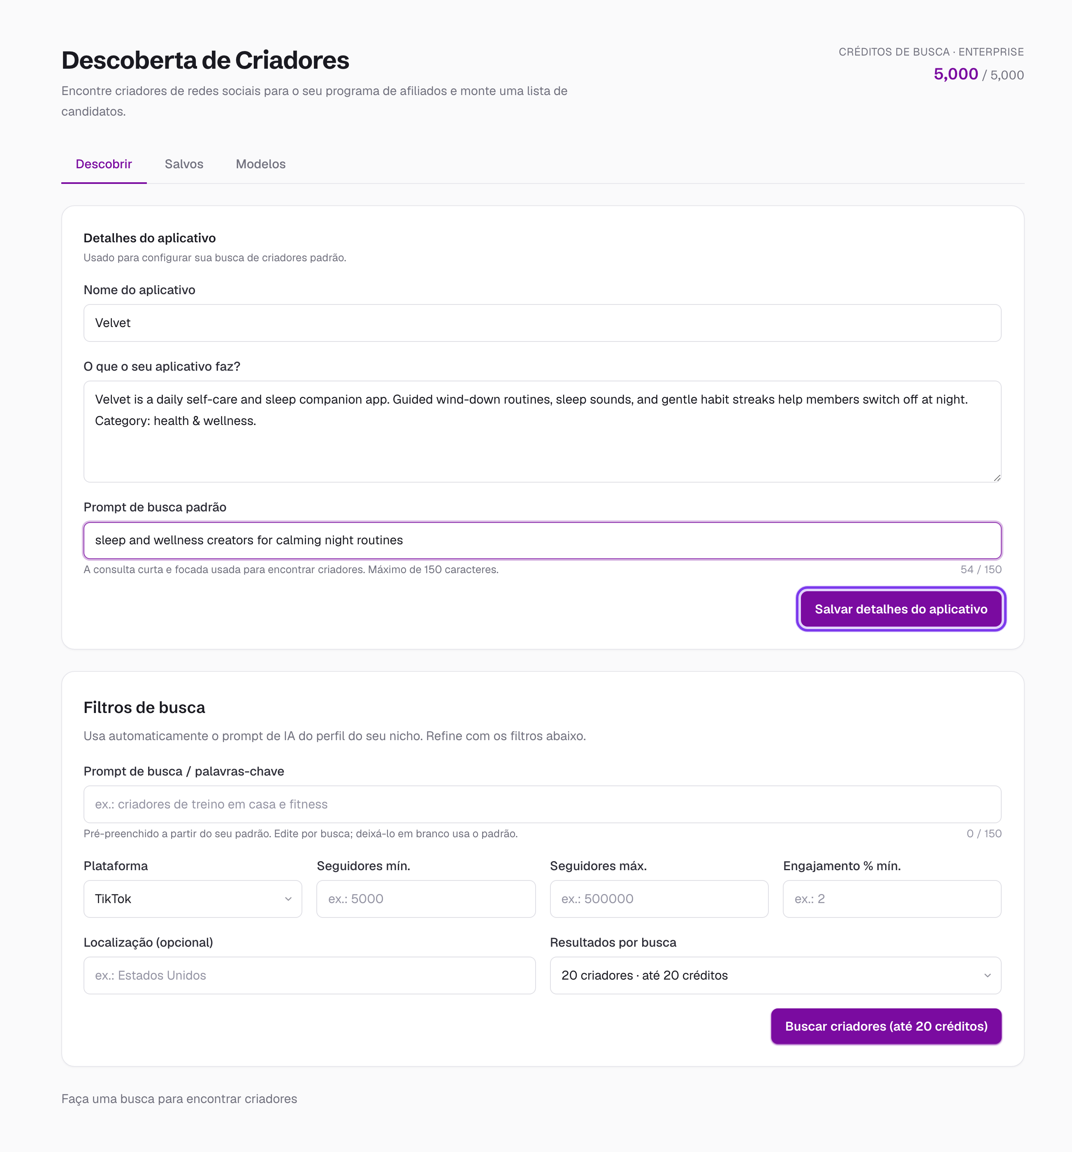
Task: Click the Seguidores máx. input
Action: 659,899
